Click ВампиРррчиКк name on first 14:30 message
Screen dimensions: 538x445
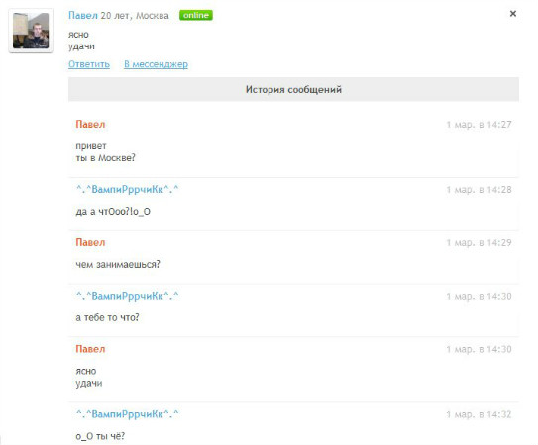pyautogui.click(x=127, y=296)
